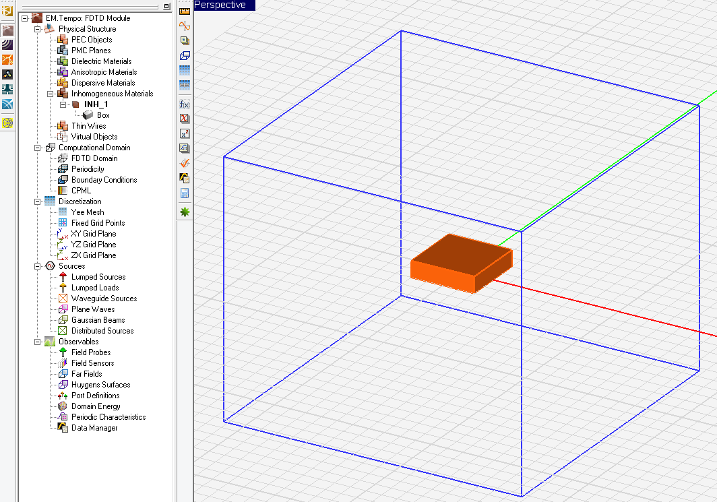Click the sine waveform icon in toolbar
This screenshot has width=717, height=502.
click(x=185, y=26)
